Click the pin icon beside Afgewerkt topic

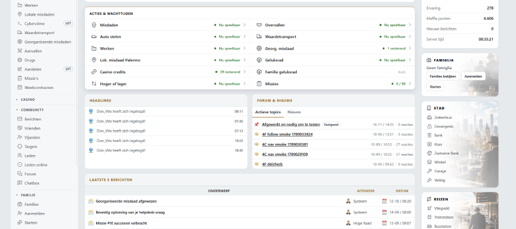[257, 125]
